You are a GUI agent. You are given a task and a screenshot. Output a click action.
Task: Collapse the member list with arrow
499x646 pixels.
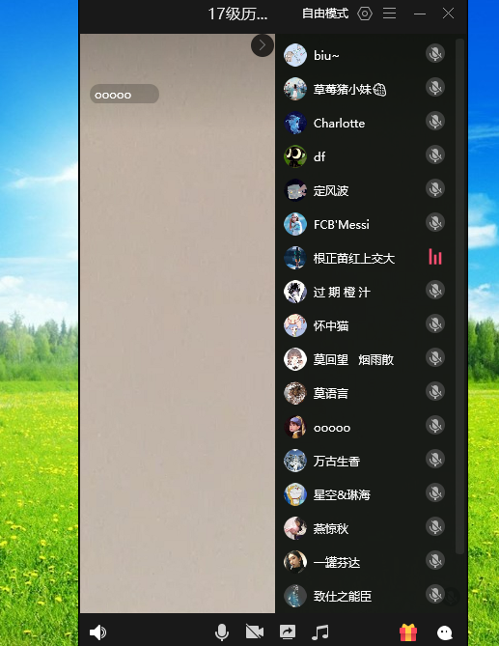click(x=263, y=45)
